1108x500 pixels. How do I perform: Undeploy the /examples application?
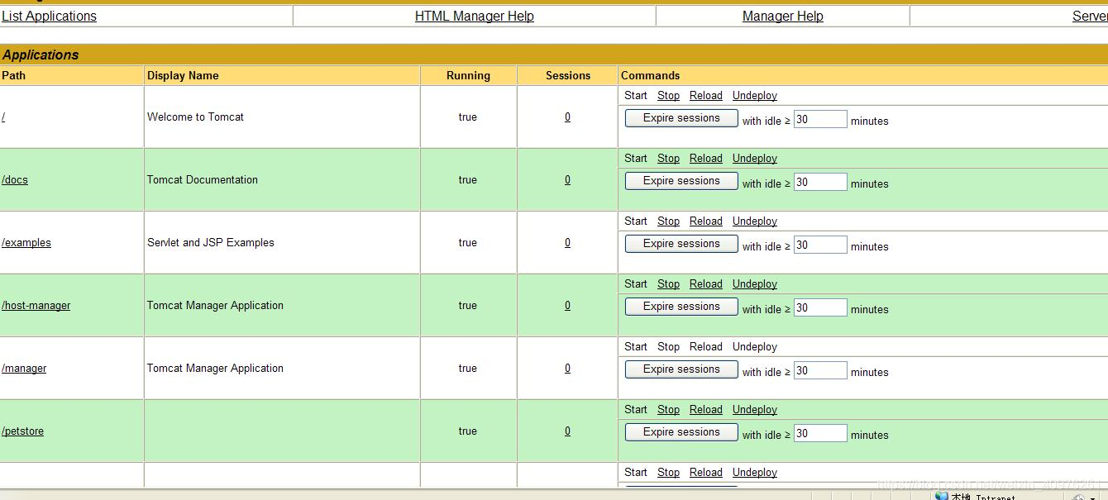(755, 221)
